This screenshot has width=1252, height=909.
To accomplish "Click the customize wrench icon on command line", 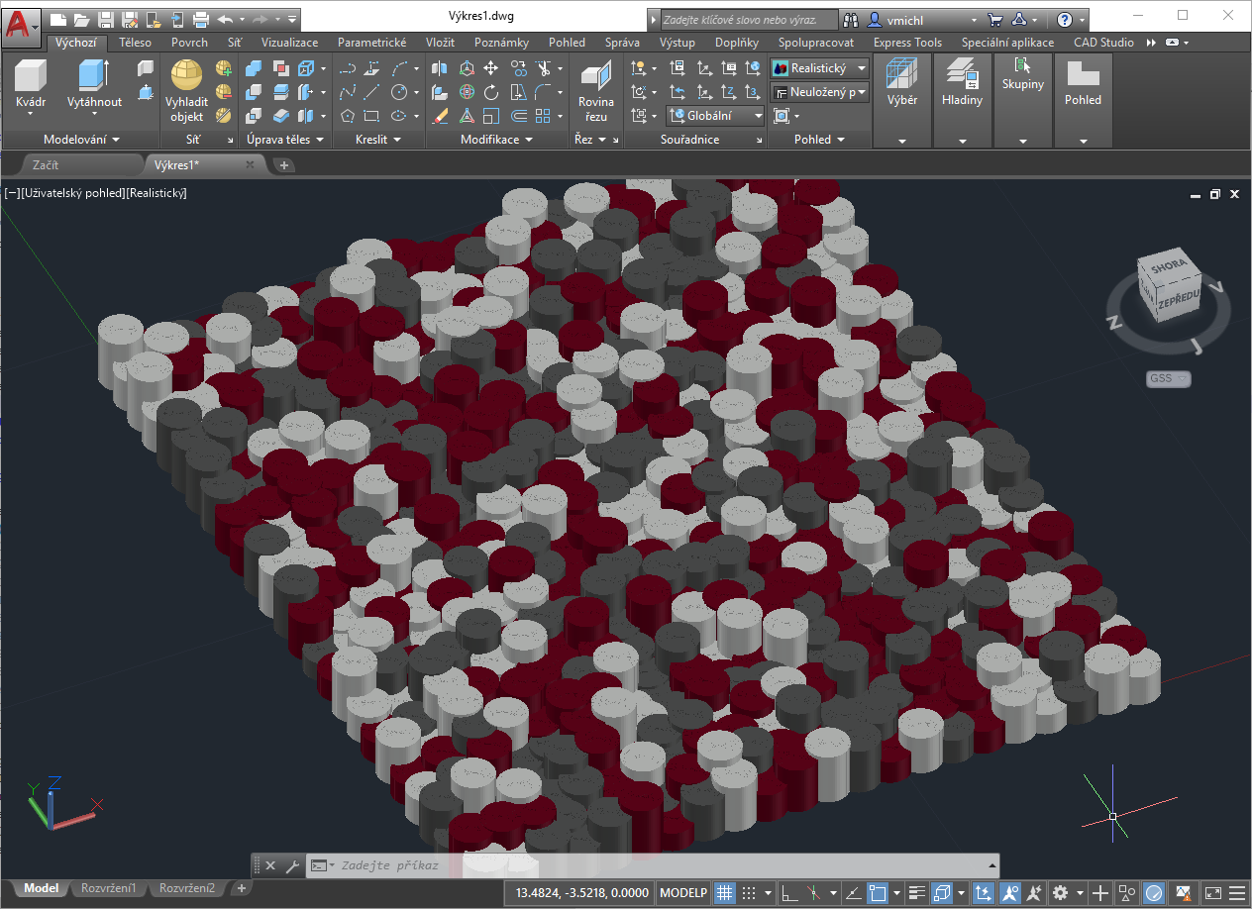I will tap(292, 865).
